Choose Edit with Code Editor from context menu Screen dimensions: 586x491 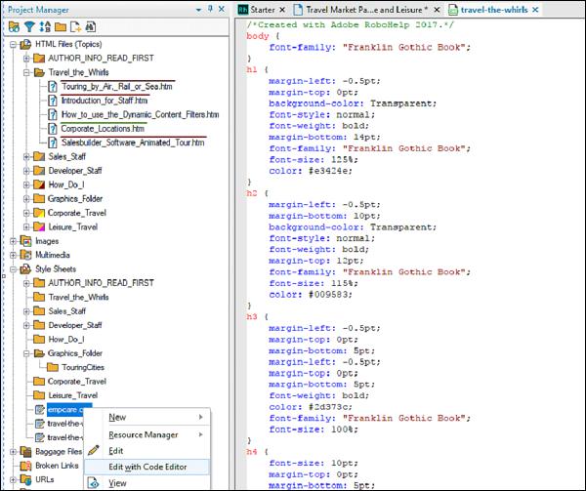pyautogui.click(x=147, y=467)
